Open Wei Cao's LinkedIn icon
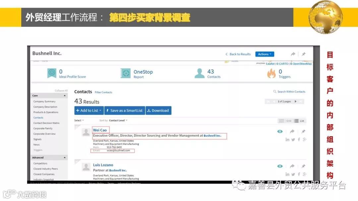The image size is (358, 201). [287, 140]
